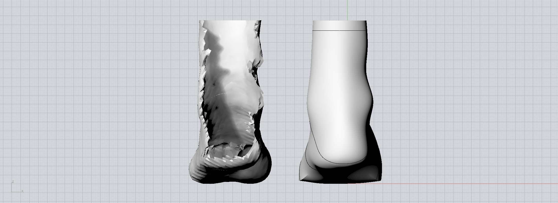558x203 pixels.
Task: Click empty grid between the two models
Action: (x=284, y=101)
